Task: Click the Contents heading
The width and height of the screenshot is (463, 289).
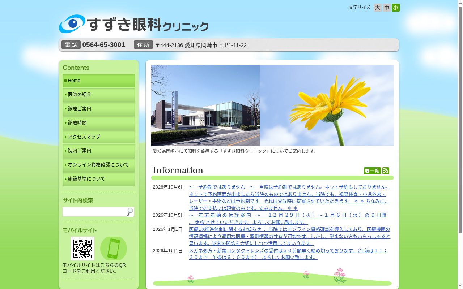Action: coord(76,68)
